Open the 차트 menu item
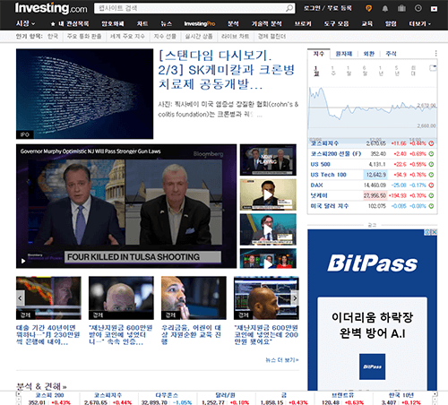448x405 pixels. coord(142,23)
